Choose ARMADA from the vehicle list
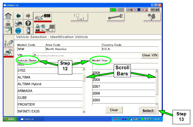 point(49,91)
